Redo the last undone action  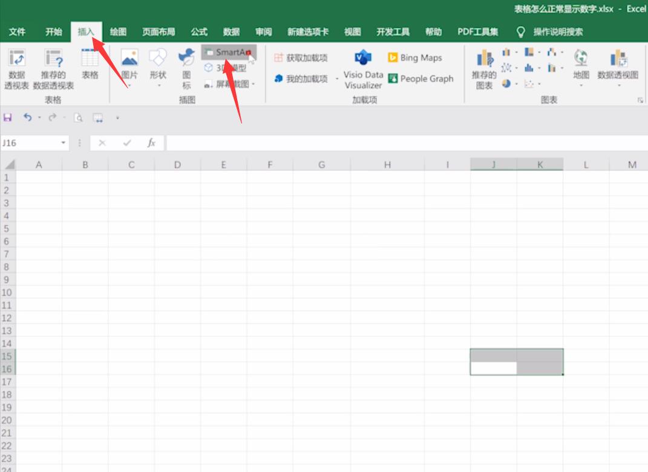(53, 117)
